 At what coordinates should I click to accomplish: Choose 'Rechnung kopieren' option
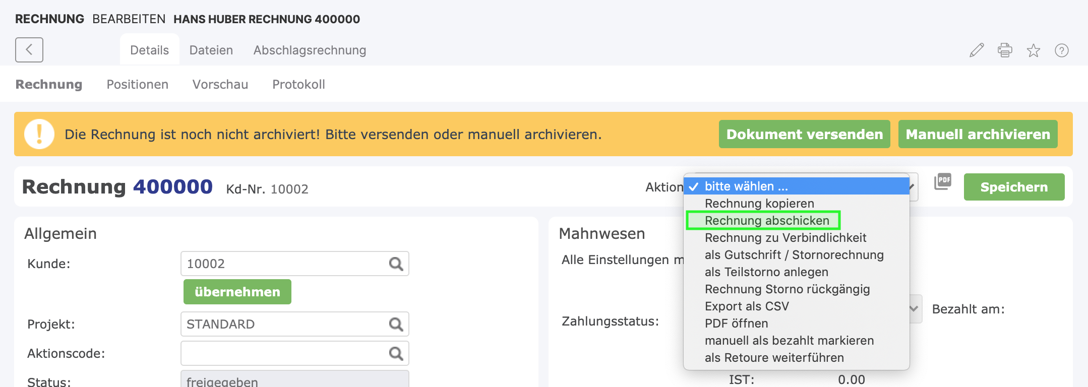pos(759,204)
